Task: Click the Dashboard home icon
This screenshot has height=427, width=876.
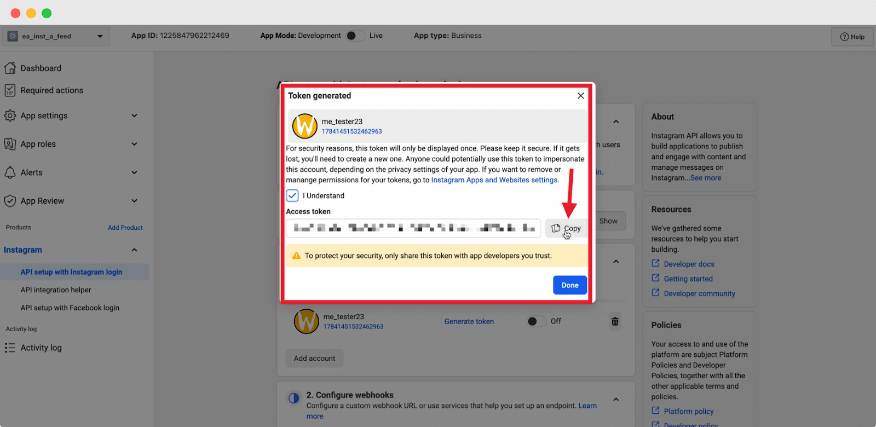Action: 10,68
